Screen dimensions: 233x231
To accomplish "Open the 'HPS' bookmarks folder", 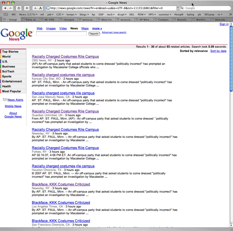I will coord(152,15).
